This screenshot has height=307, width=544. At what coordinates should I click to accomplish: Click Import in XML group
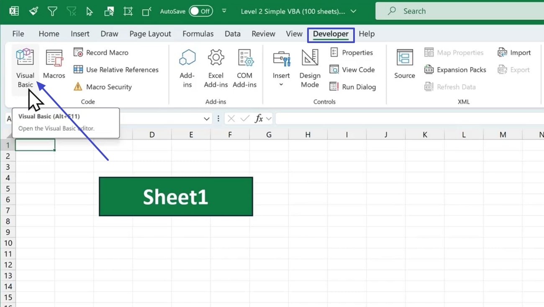coord(514,53)
